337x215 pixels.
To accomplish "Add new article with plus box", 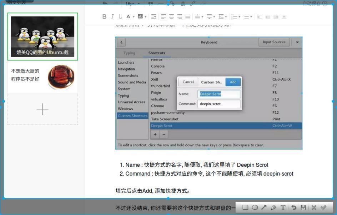I will point(42,109).
